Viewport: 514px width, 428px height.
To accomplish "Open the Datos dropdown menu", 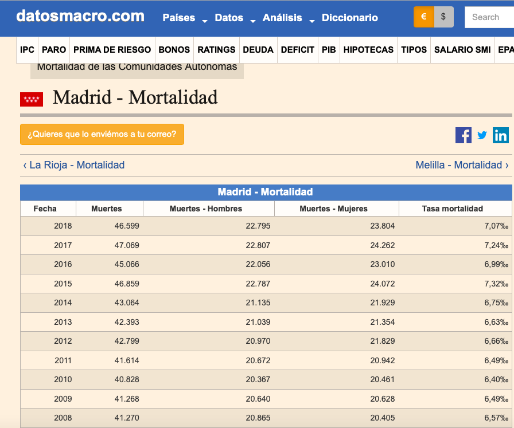I will (235, 18).
